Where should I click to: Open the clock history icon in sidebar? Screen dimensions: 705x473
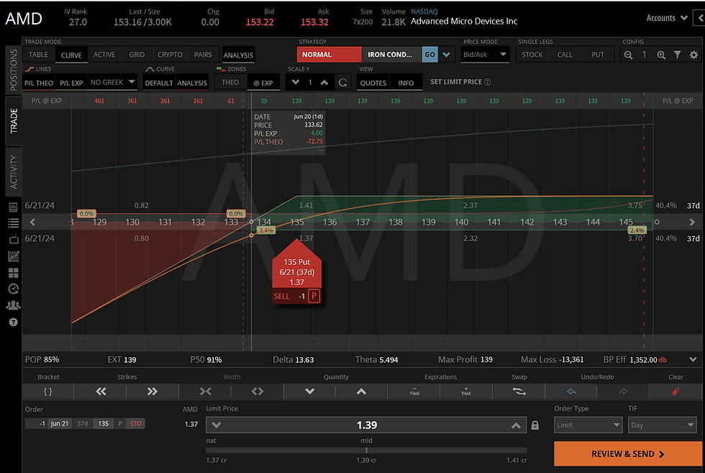pos(14,289)
